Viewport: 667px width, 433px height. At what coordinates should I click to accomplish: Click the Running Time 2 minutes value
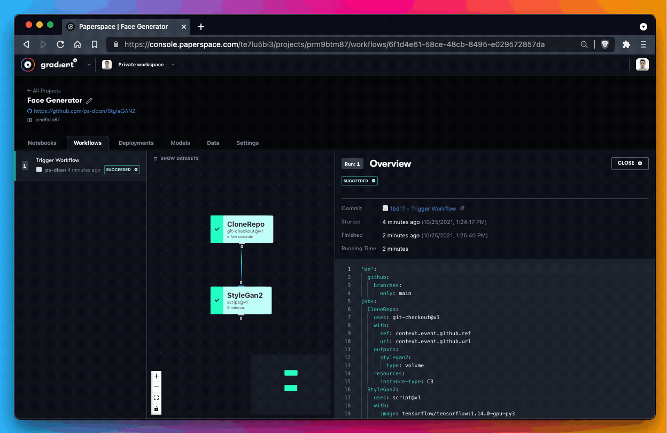click(x=395, y=249)
